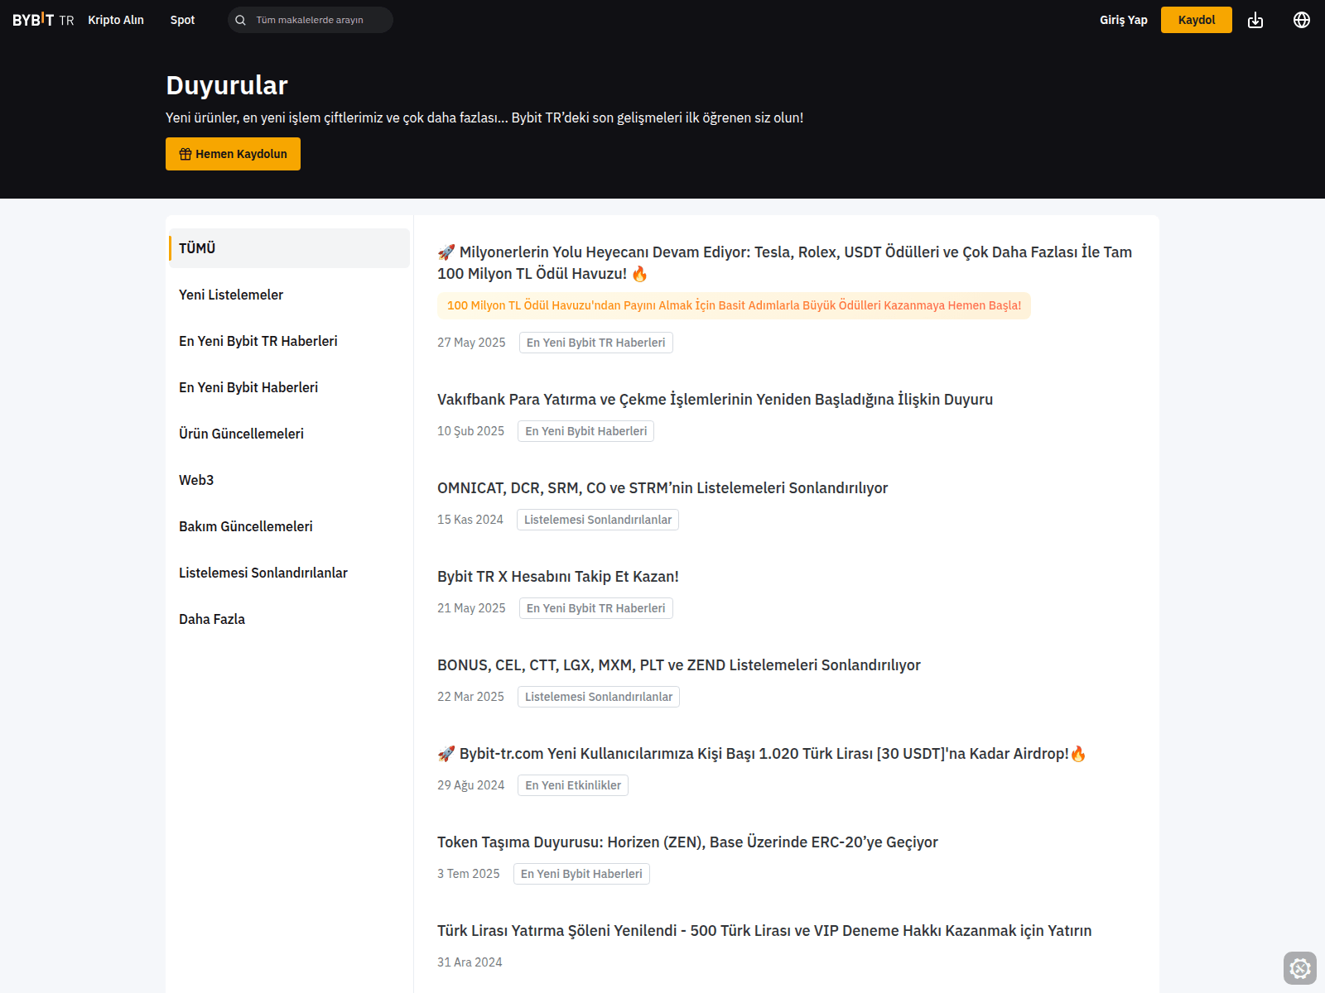The width and height of the screenshot is (1325, 993).
Task: Select the TÜMÜ category tab
Action: [289, 248]
